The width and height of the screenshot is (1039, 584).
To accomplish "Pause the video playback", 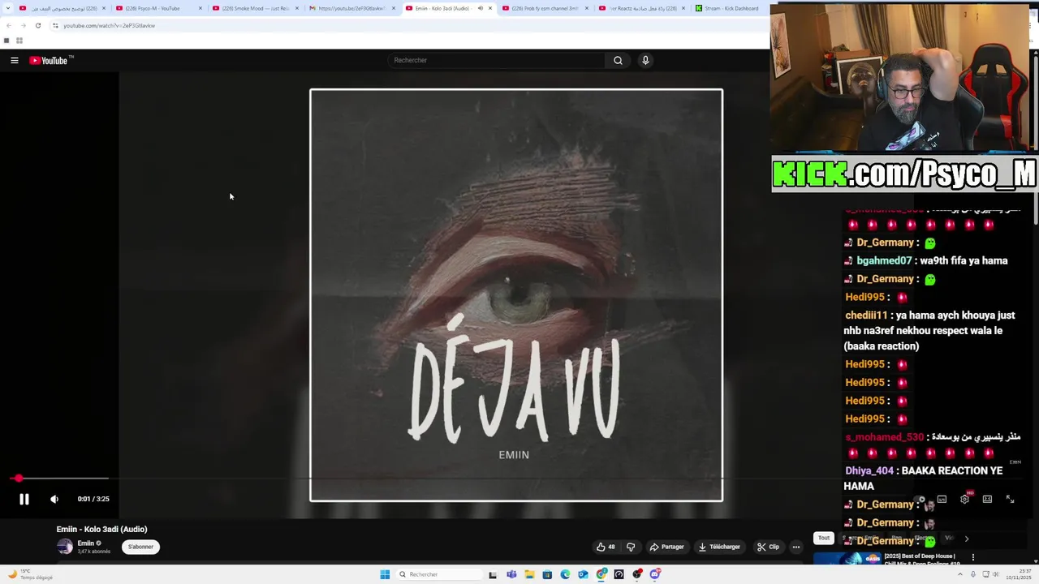I will coord(24,500).
